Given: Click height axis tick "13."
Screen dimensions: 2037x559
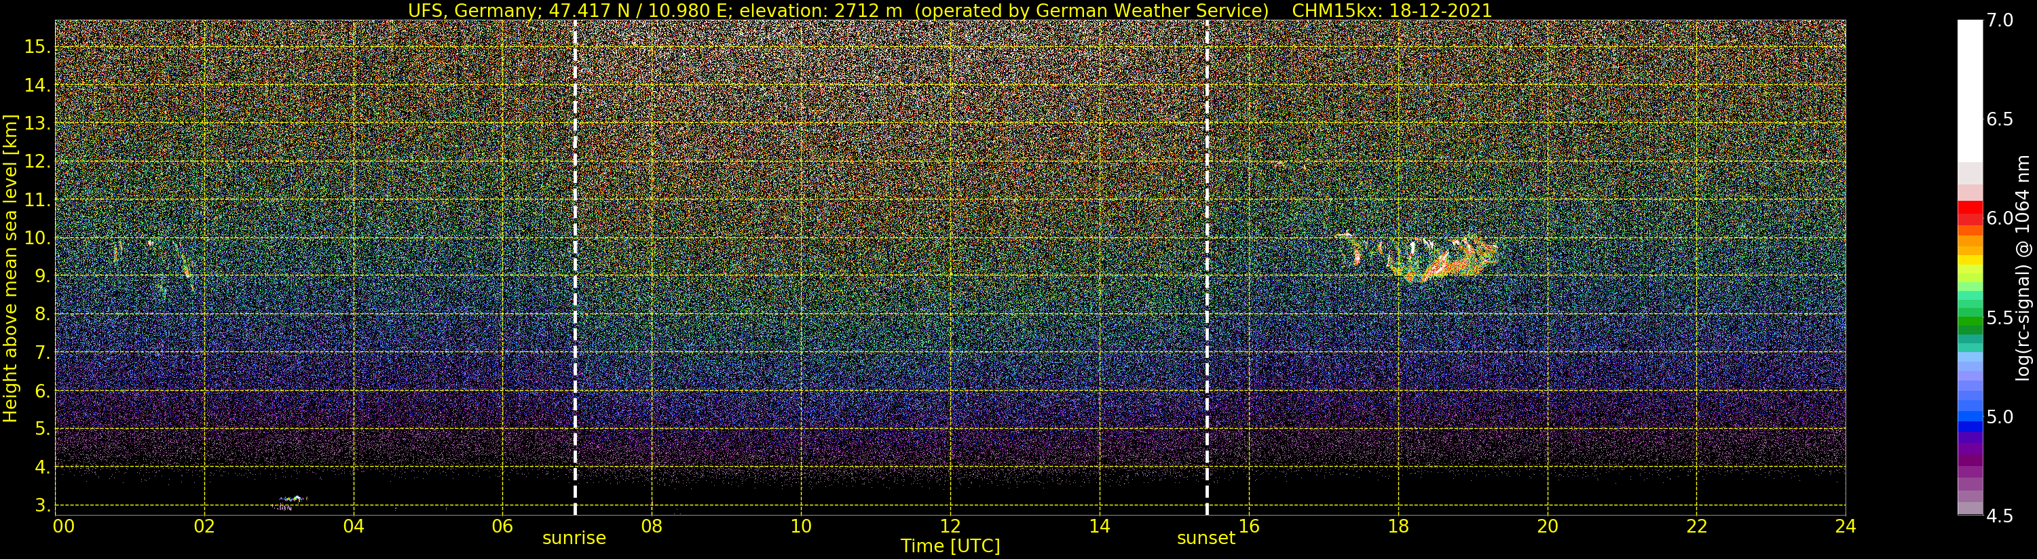Looking at the screenshot, I should [37, 123].
